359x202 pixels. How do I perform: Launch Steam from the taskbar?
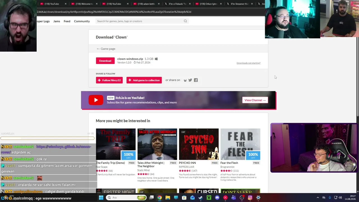tap(201, 198)
